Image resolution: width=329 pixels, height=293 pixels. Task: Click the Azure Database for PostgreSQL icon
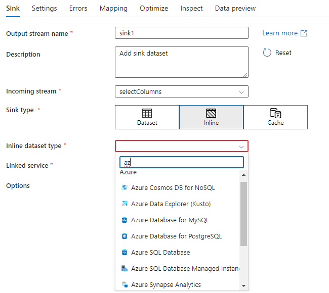tap(125, 236)
